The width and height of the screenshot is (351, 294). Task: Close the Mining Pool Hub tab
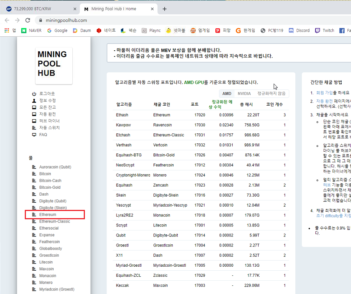tap(152, 9)
